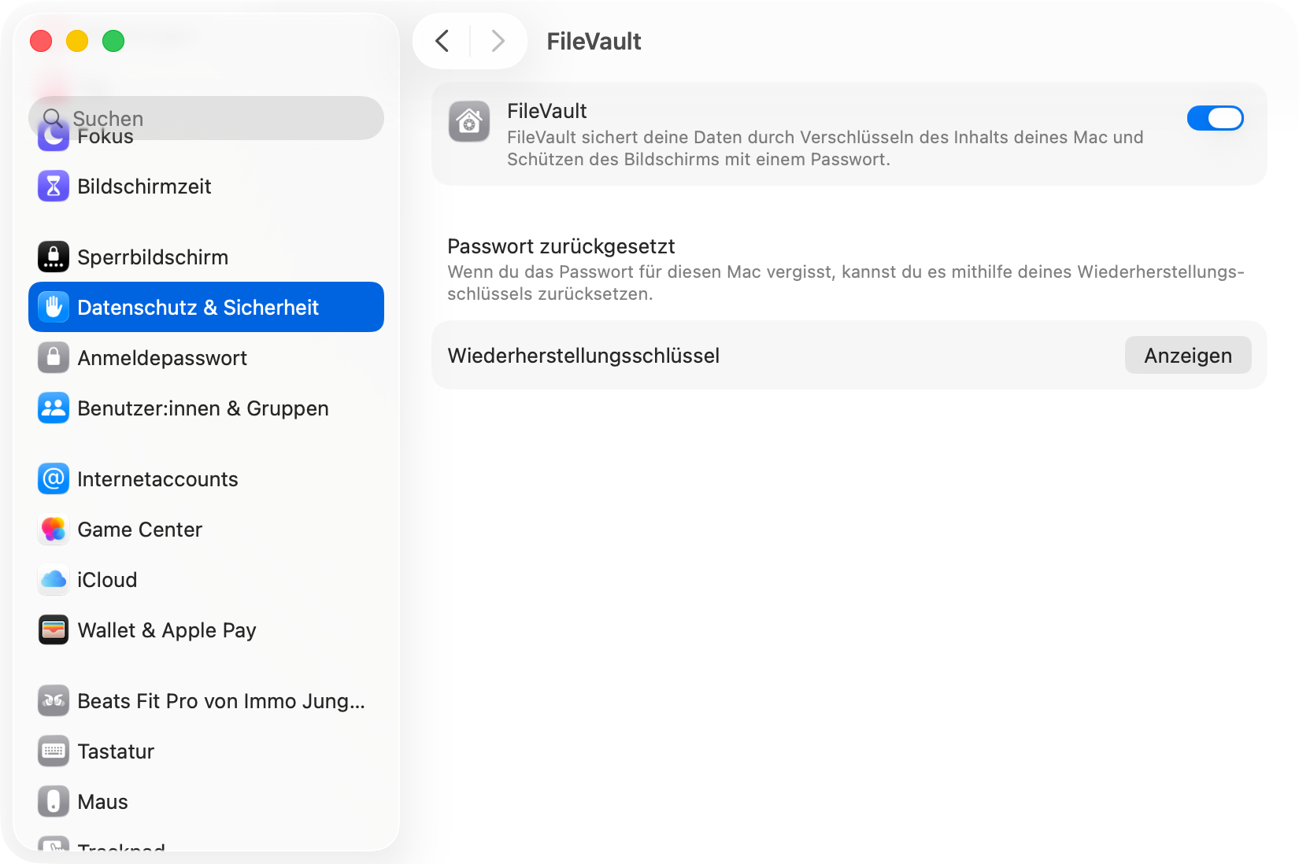This screenshot has width=1299, height=864.
Task: Select Datenschutz & Sicherheit in the sidebar
Action: [x=206, y=308]
